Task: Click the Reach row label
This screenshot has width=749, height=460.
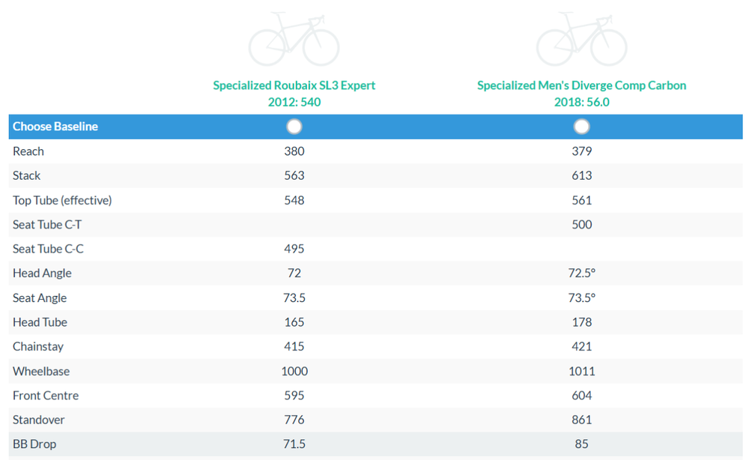Action: click(x=28, y=151)
